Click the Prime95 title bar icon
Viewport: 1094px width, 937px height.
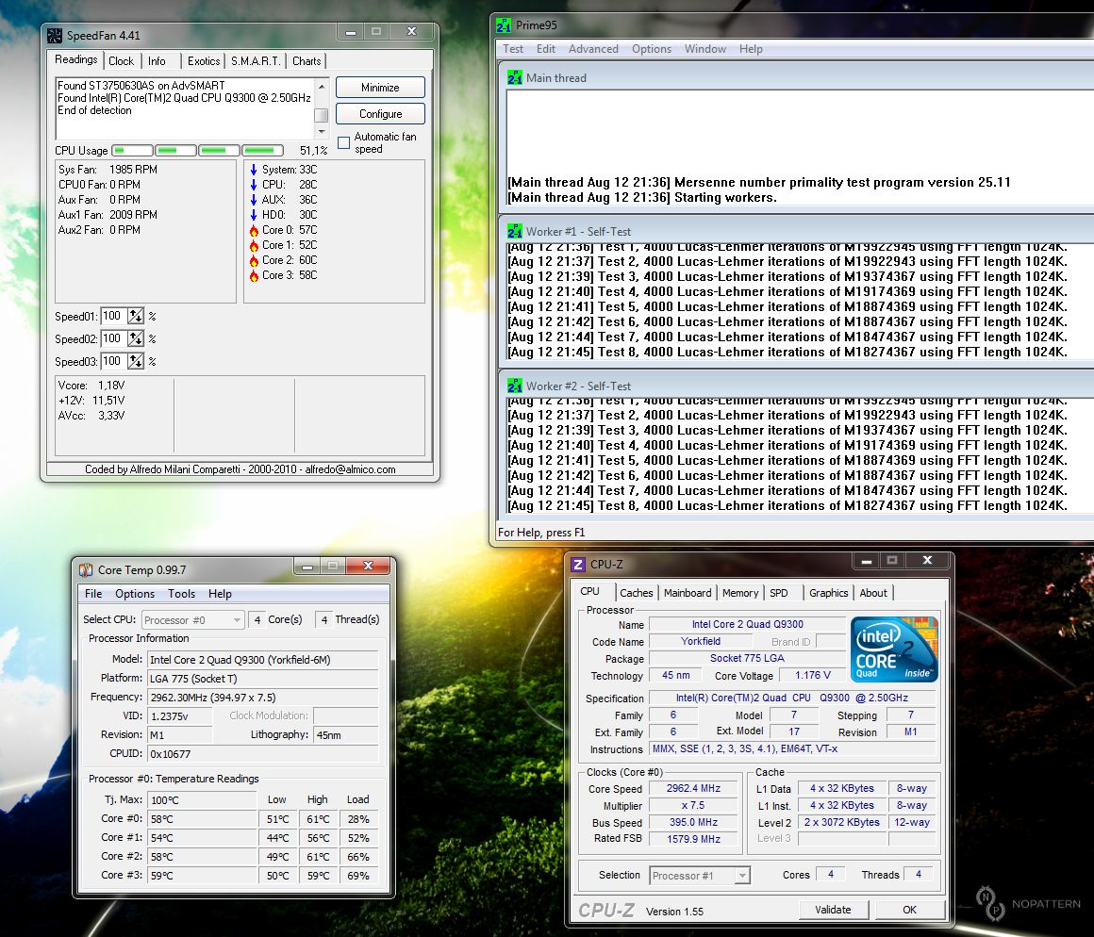point(503,25)
